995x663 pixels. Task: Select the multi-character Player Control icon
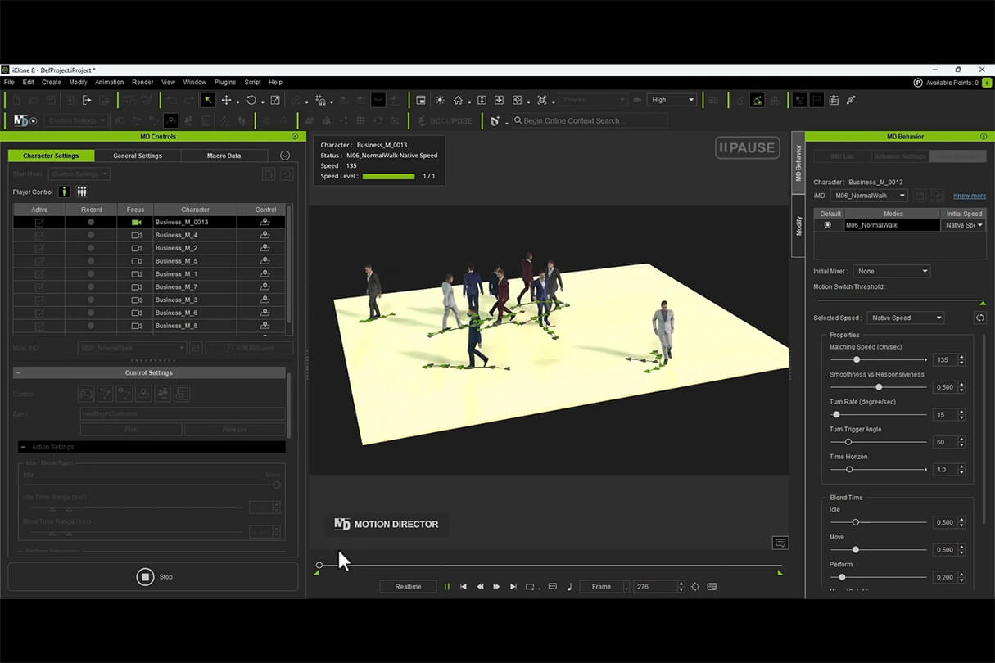point(82,192)
